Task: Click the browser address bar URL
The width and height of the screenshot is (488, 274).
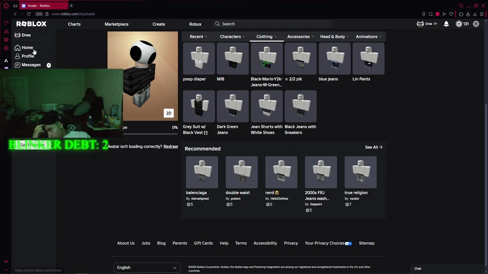Action: (x=74, y=14)
